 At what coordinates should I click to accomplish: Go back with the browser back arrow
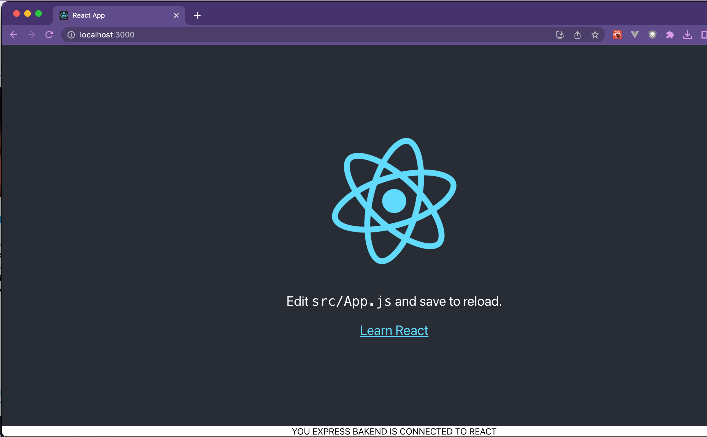tap(14, 35)
